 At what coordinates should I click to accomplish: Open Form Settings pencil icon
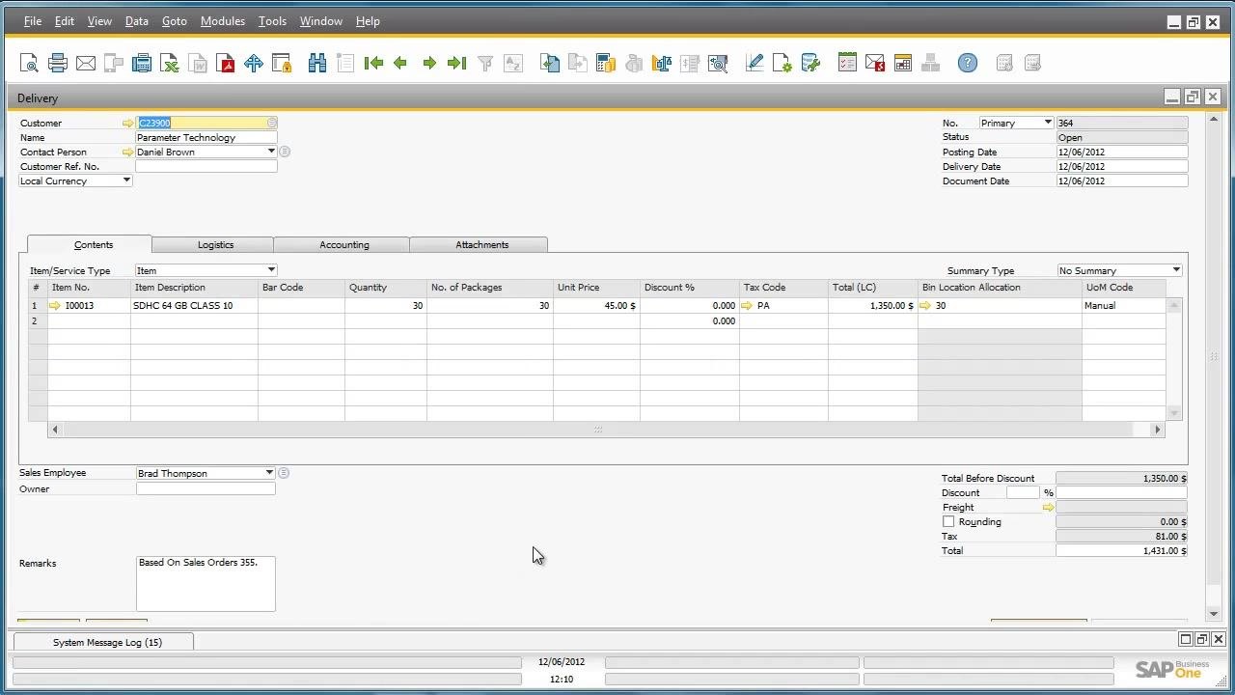[755, 64]
